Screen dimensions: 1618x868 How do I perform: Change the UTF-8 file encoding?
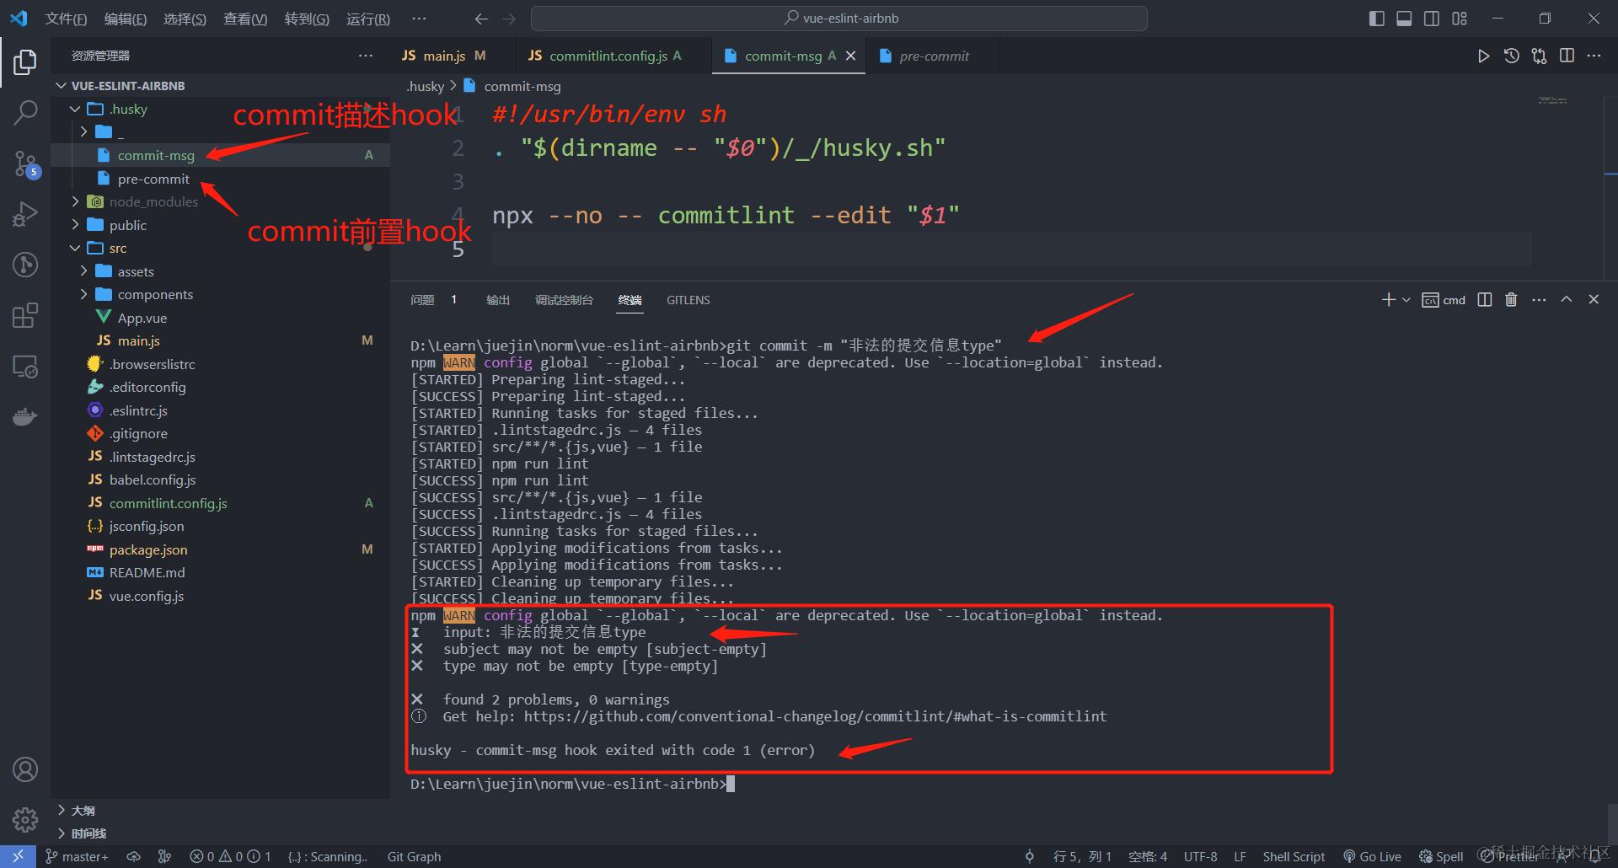click(1200, 856)
